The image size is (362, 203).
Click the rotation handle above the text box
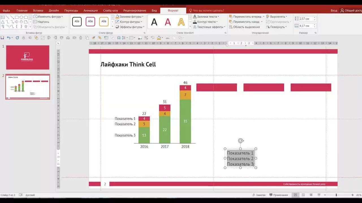[x=241, y=141]
